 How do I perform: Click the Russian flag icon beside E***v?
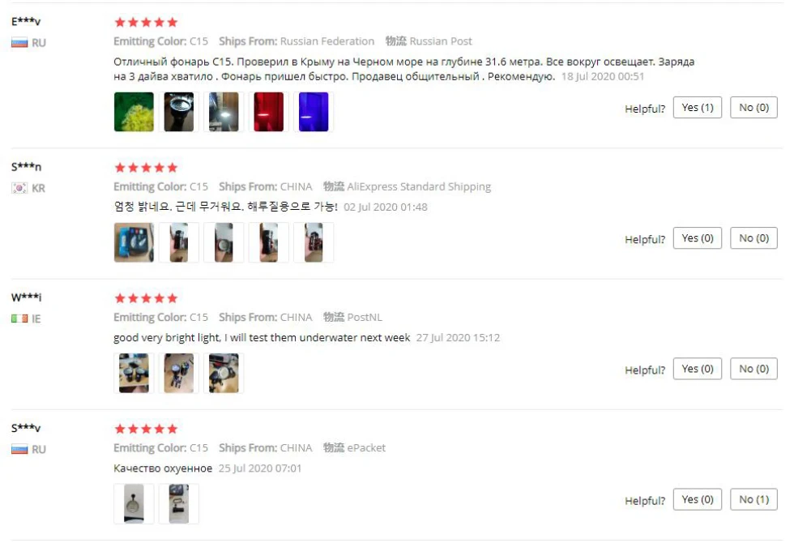[x=19, y=42]
